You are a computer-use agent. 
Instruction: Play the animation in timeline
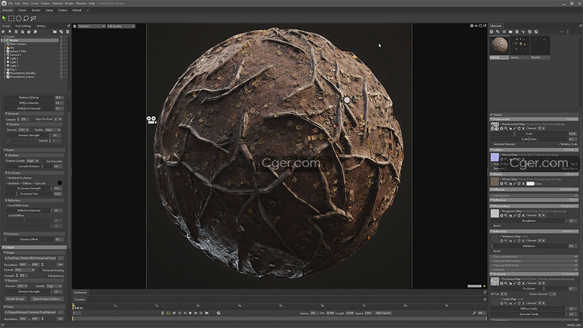[x=190, y=313]
